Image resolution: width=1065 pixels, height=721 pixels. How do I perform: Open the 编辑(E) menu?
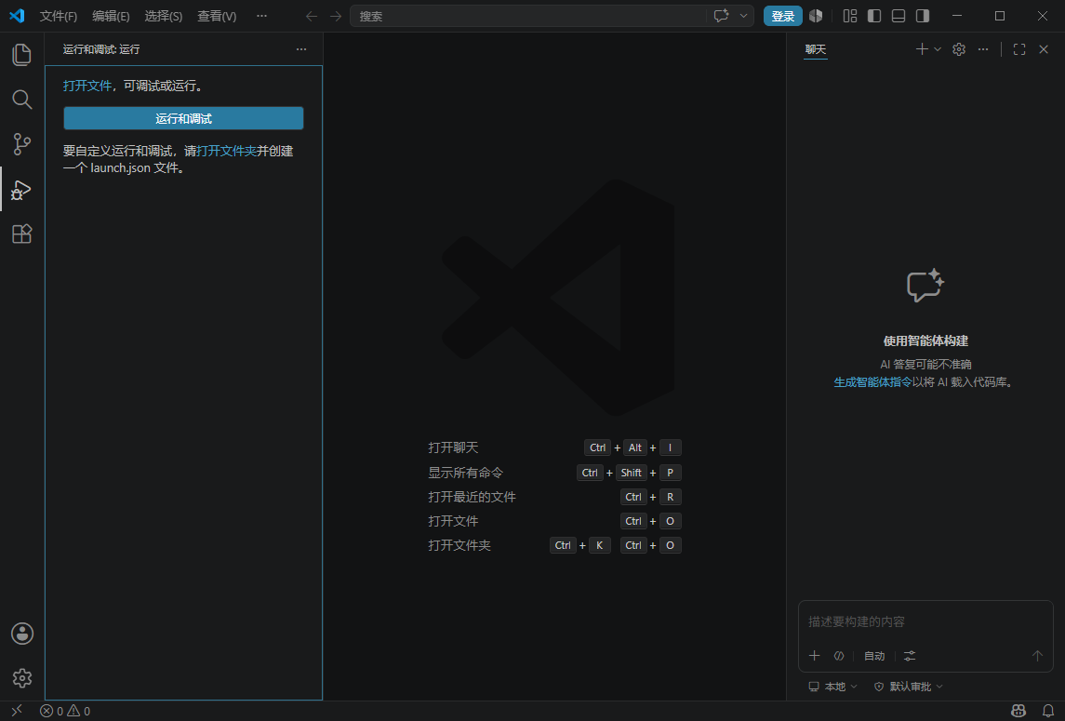[111, 16]
